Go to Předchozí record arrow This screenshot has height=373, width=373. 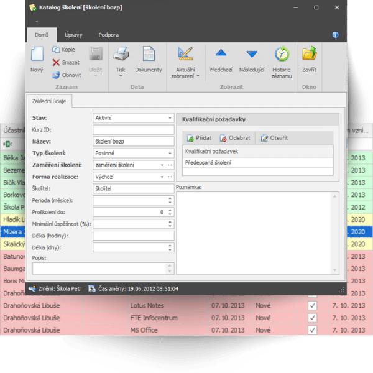point(221,55)
